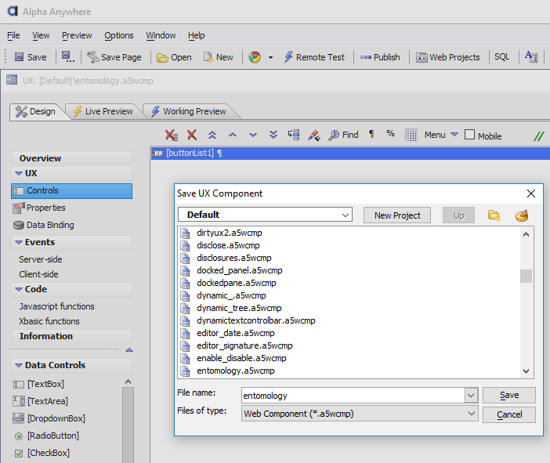The height and width of the screenshot is (463, 550).
Task: Click the paint palette icon in dialog
Action: point(522,215)
